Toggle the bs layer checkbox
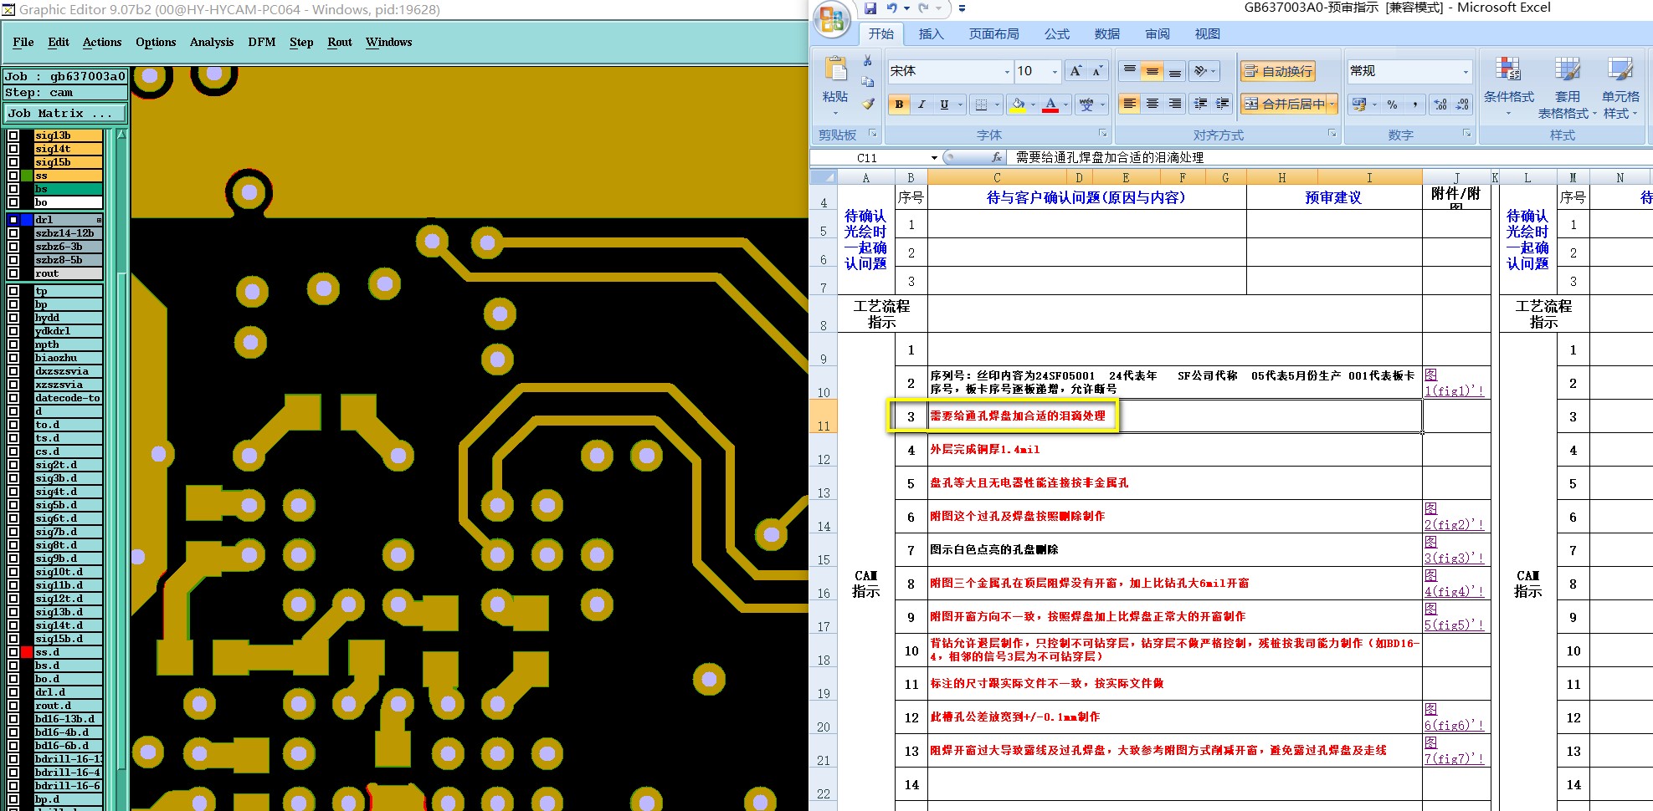The height and width of the screenshot is (811, 1653). click(x=13, y=189)
